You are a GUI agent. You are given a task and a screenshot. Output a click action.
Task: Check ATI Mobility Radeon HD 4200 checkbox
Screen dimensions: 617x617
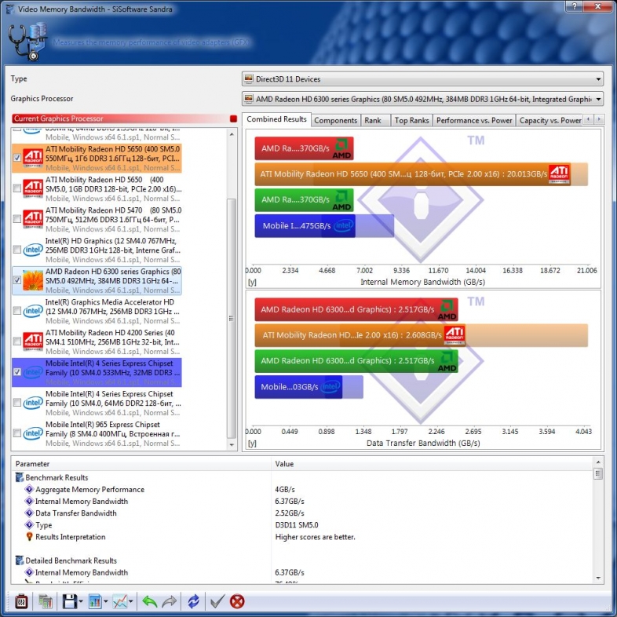pos(17,341)
